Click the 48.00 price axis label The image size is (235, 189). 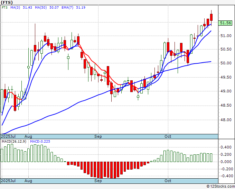click(226, 120)
